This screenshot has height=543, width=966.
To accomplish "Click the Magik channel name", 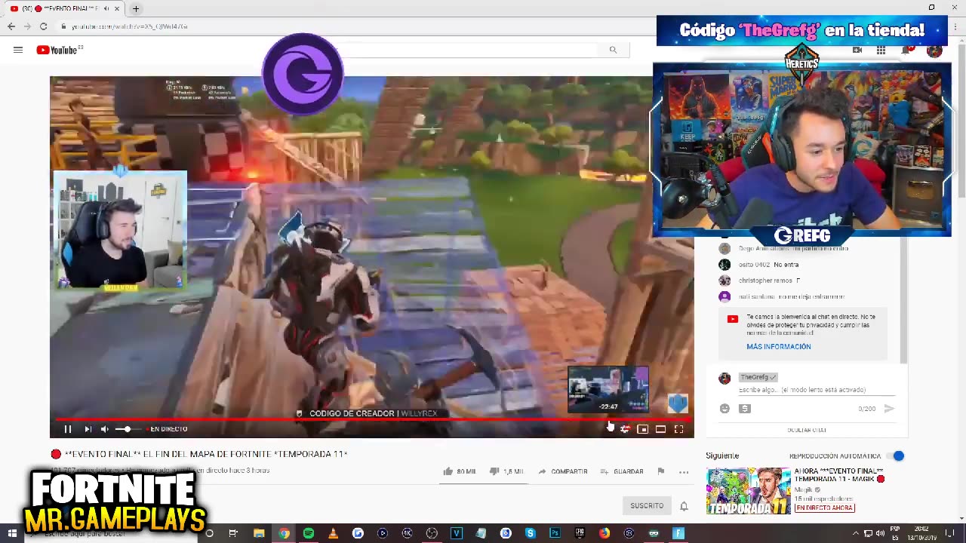I will tap(803, 489).
